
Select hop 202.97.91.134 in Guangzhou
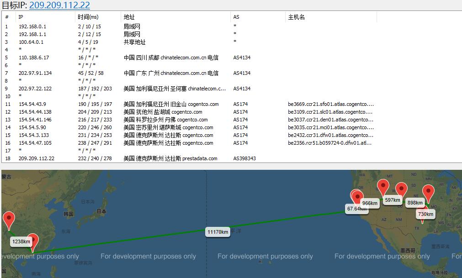190,73
